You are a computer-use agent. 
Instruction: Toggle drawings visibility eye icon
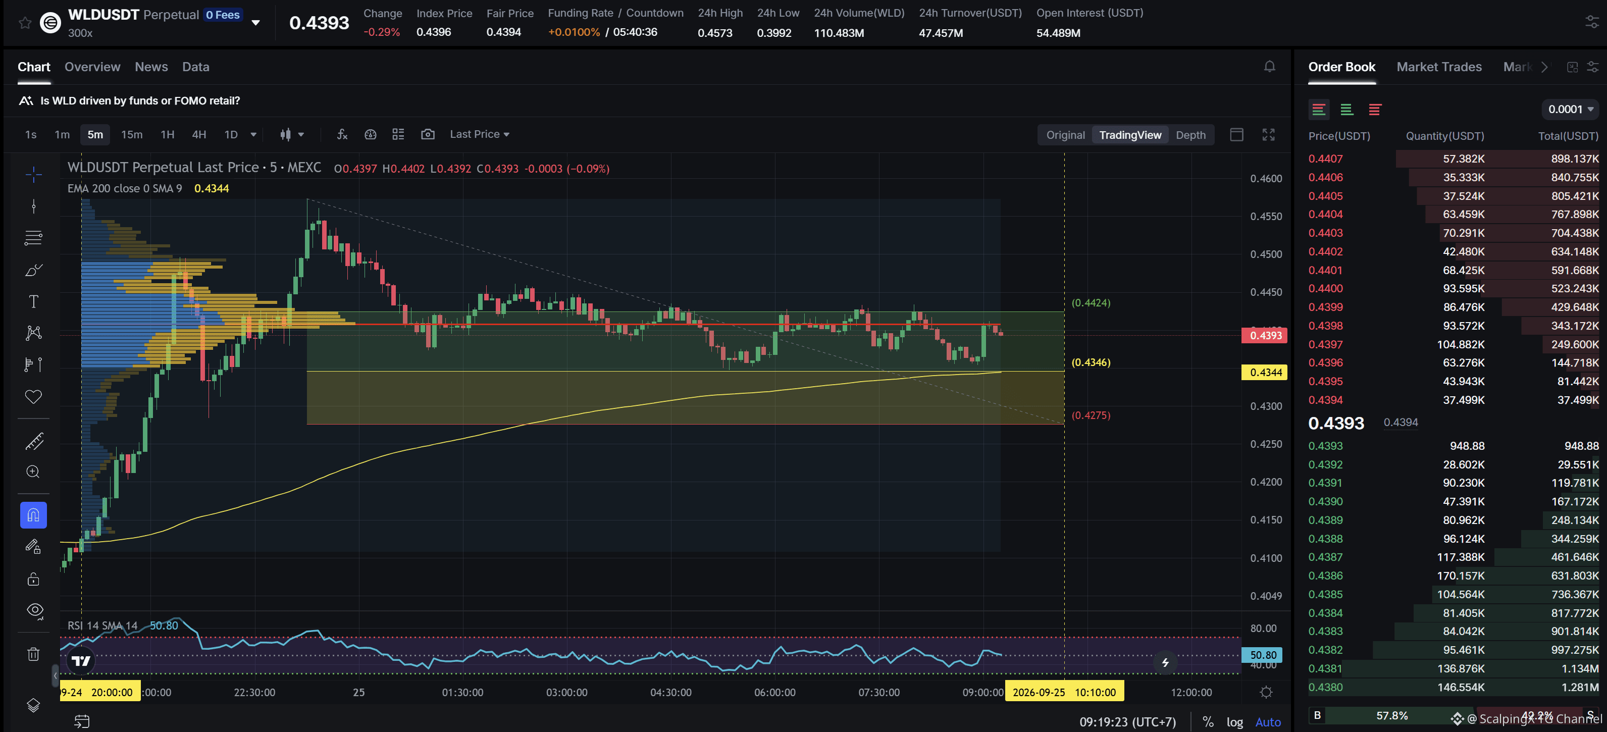35,610
